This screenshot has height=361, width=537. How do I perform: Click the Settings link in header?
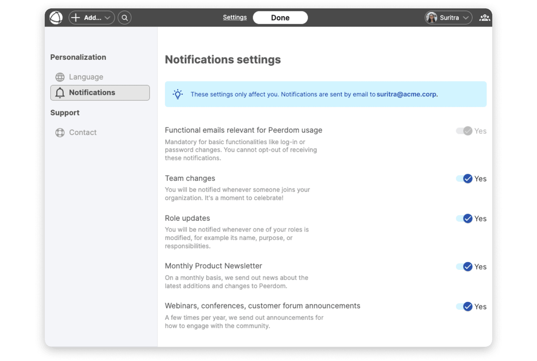point(235,17)
